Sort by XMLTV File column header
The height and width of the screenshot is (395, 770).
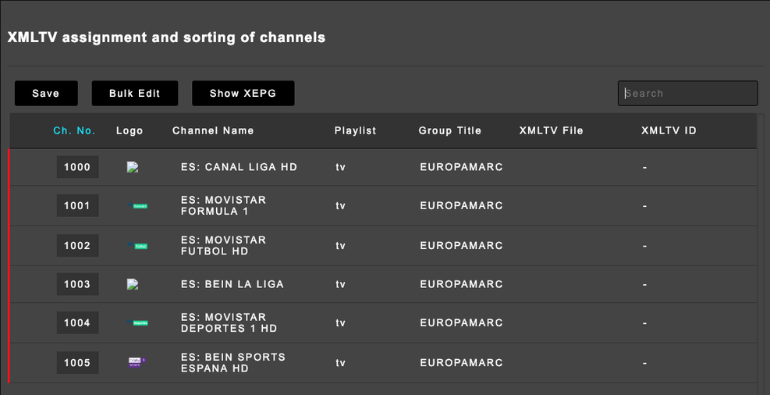pos(551,131)
